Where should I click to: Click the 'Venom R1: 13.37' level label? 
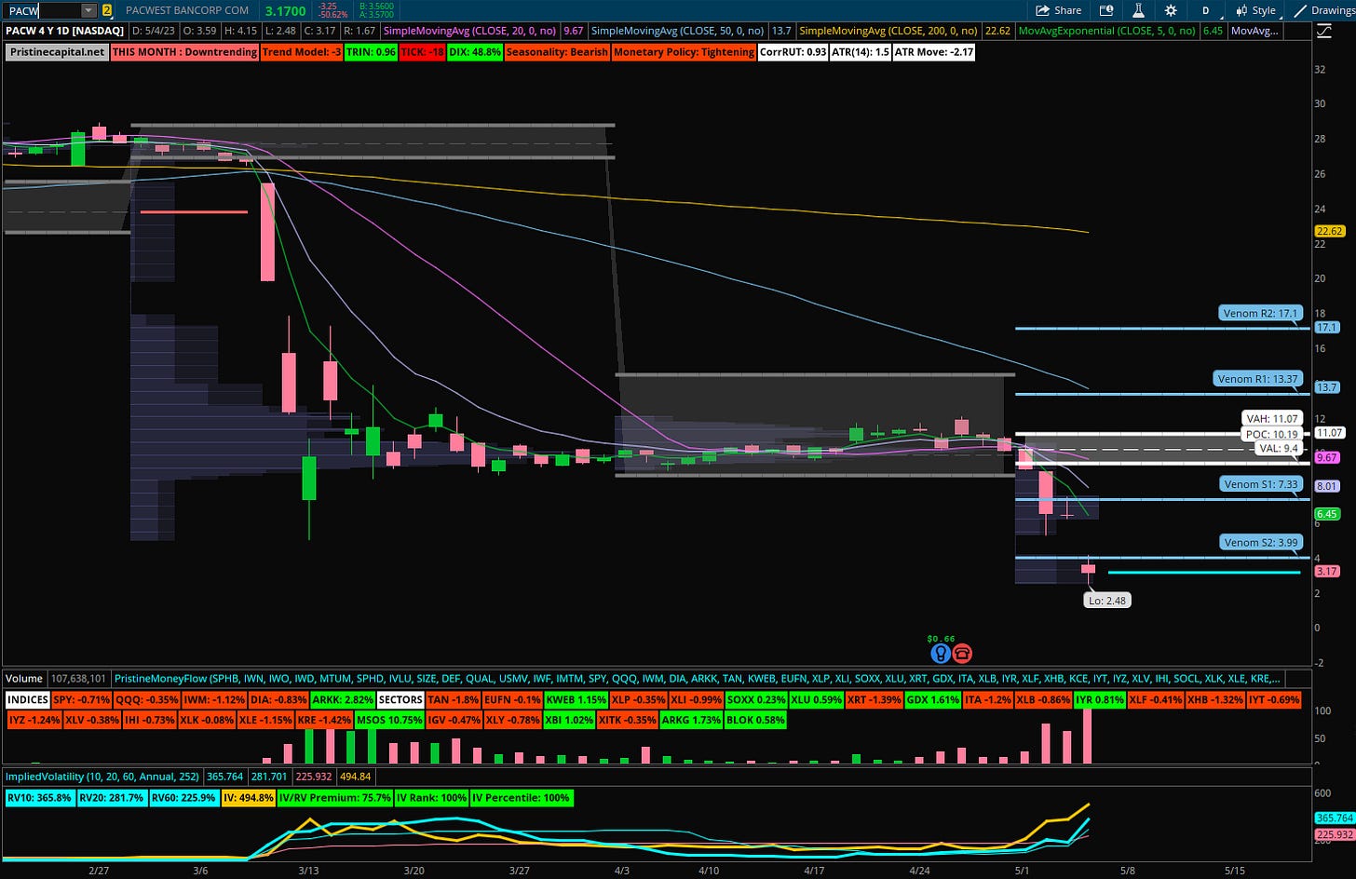click(x=1257, y=378)
